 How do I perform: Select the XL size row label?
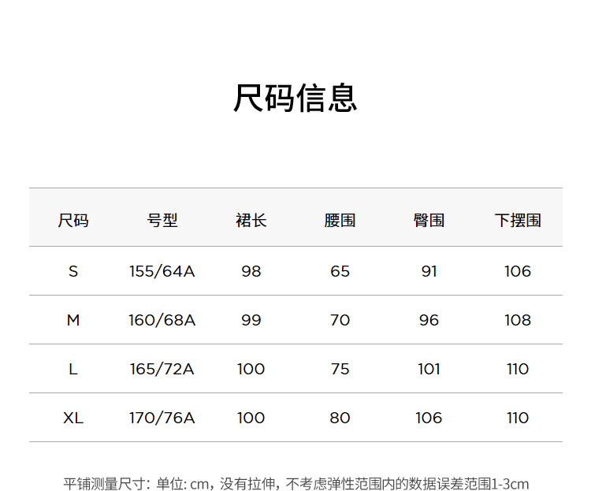pos(73,418)
